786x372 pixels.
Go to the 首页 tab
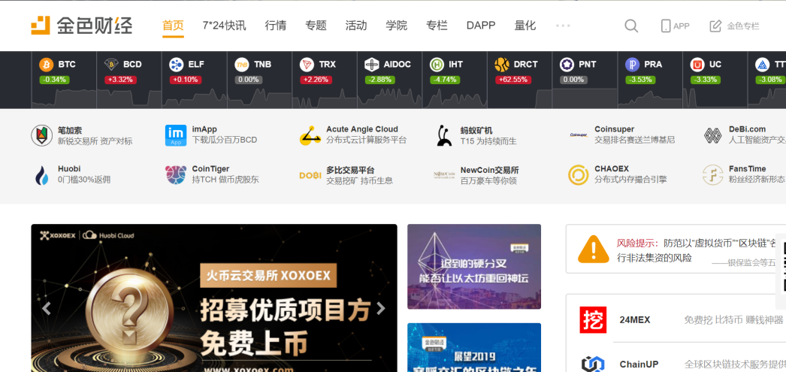click(x=173, y=26)
